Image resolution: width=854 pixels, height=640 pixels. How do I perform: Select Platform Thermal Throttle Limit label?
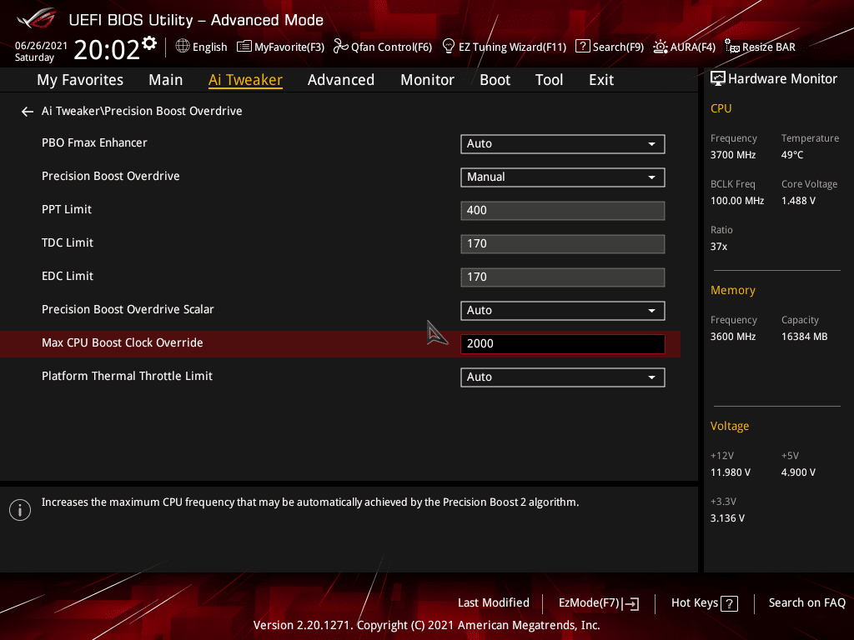[127, 376]
